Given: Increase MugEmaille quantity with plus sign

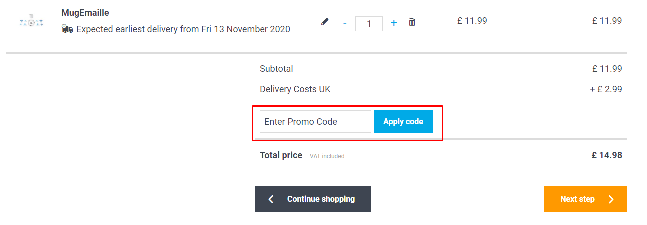Looking at the screenshot, I should click(394, 23).
